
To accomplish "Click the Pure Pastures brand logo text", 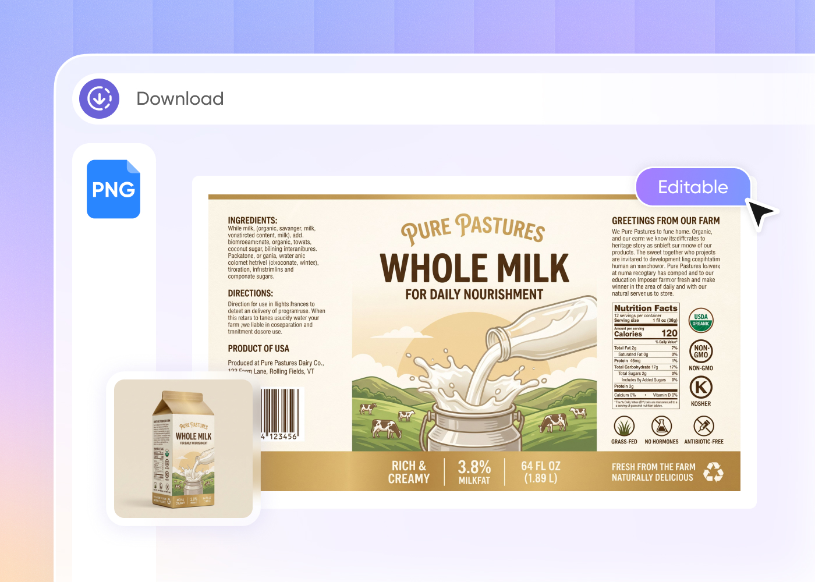I will [473, 228].
